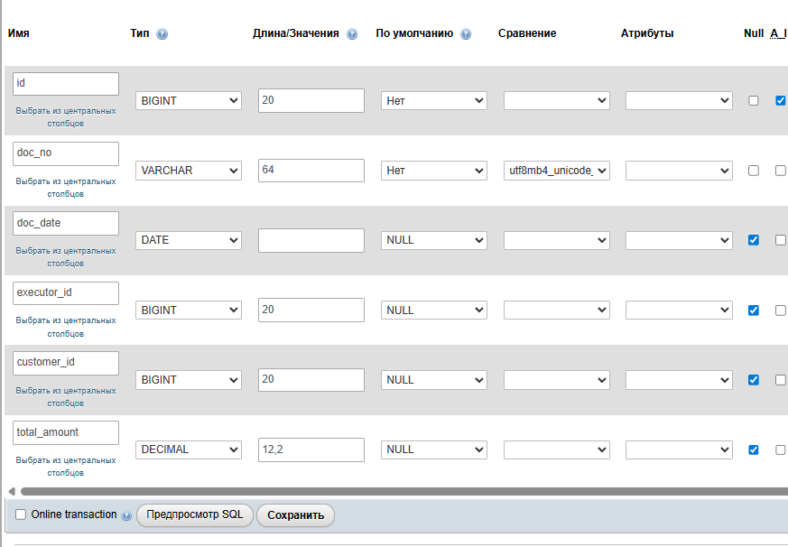This screenshot has height=547, width=788.
Task: Click help icon beside Длина/Значения header
Action: [352, 34]
